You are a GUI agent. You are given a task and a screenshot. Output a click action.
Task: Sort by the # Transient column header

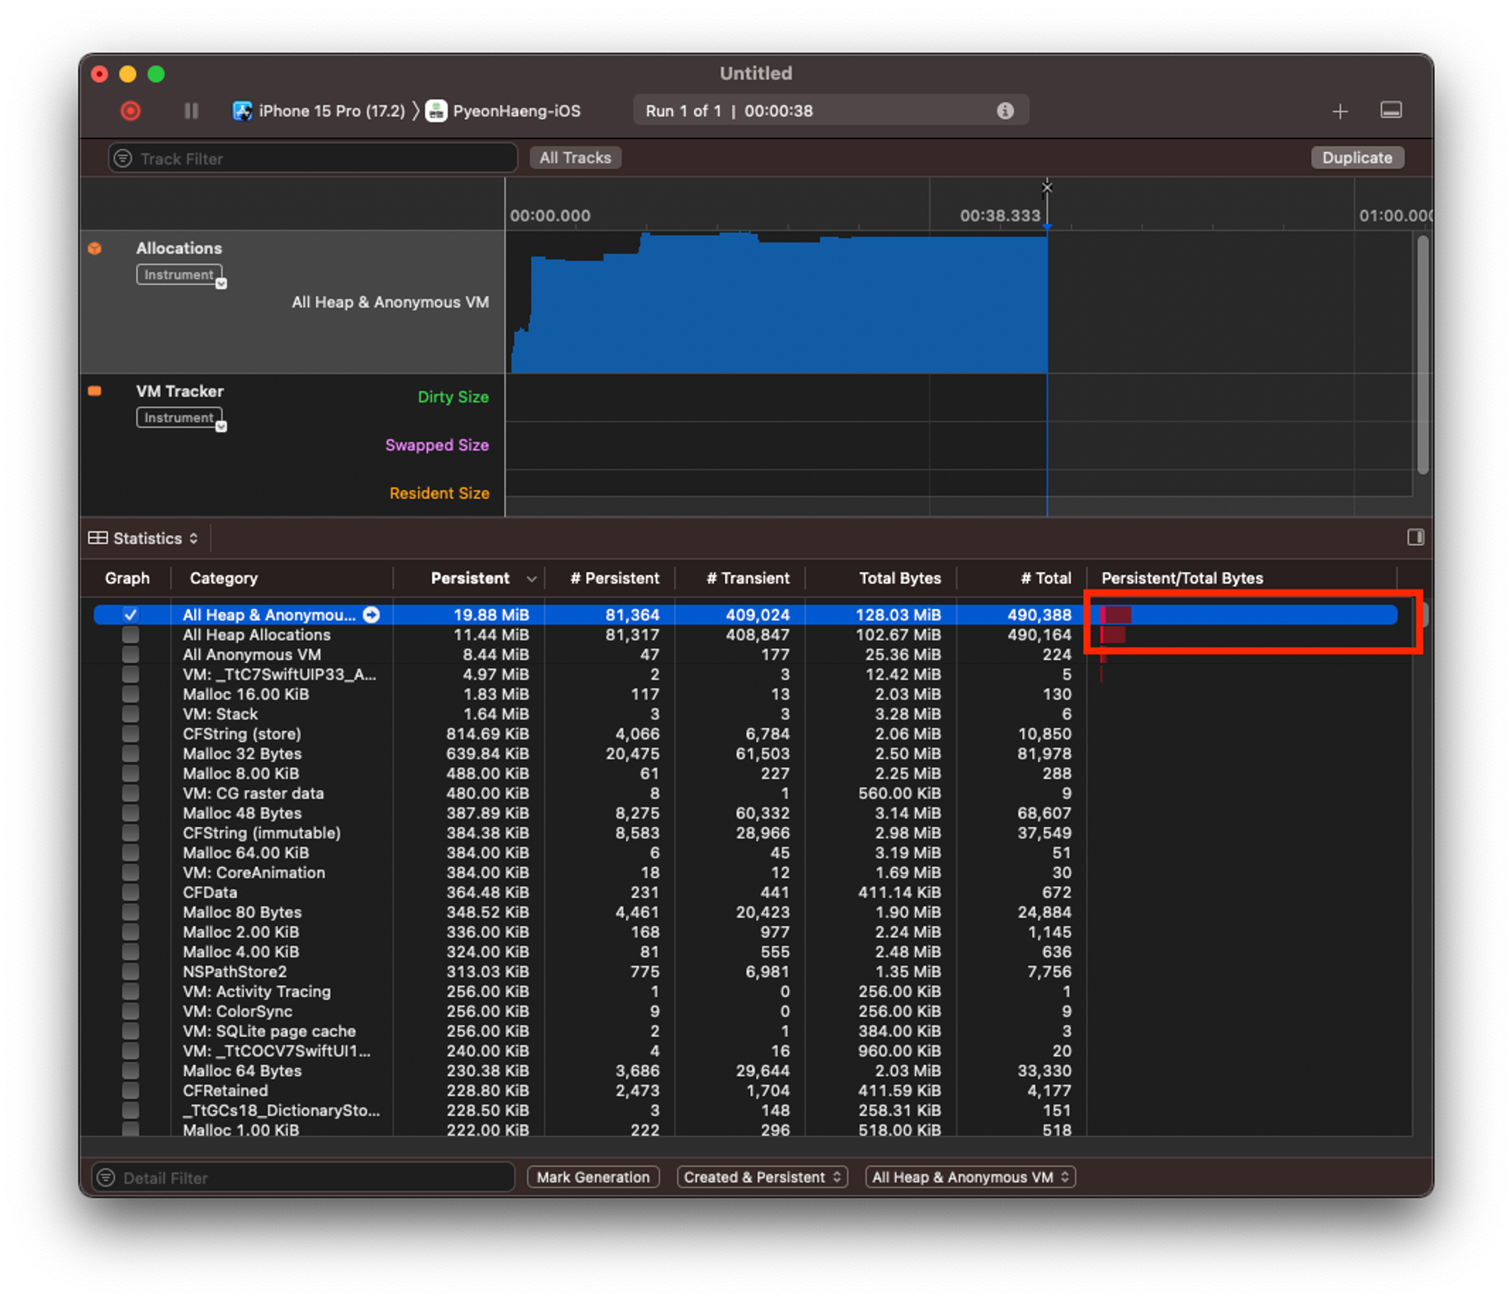(748, 578)
